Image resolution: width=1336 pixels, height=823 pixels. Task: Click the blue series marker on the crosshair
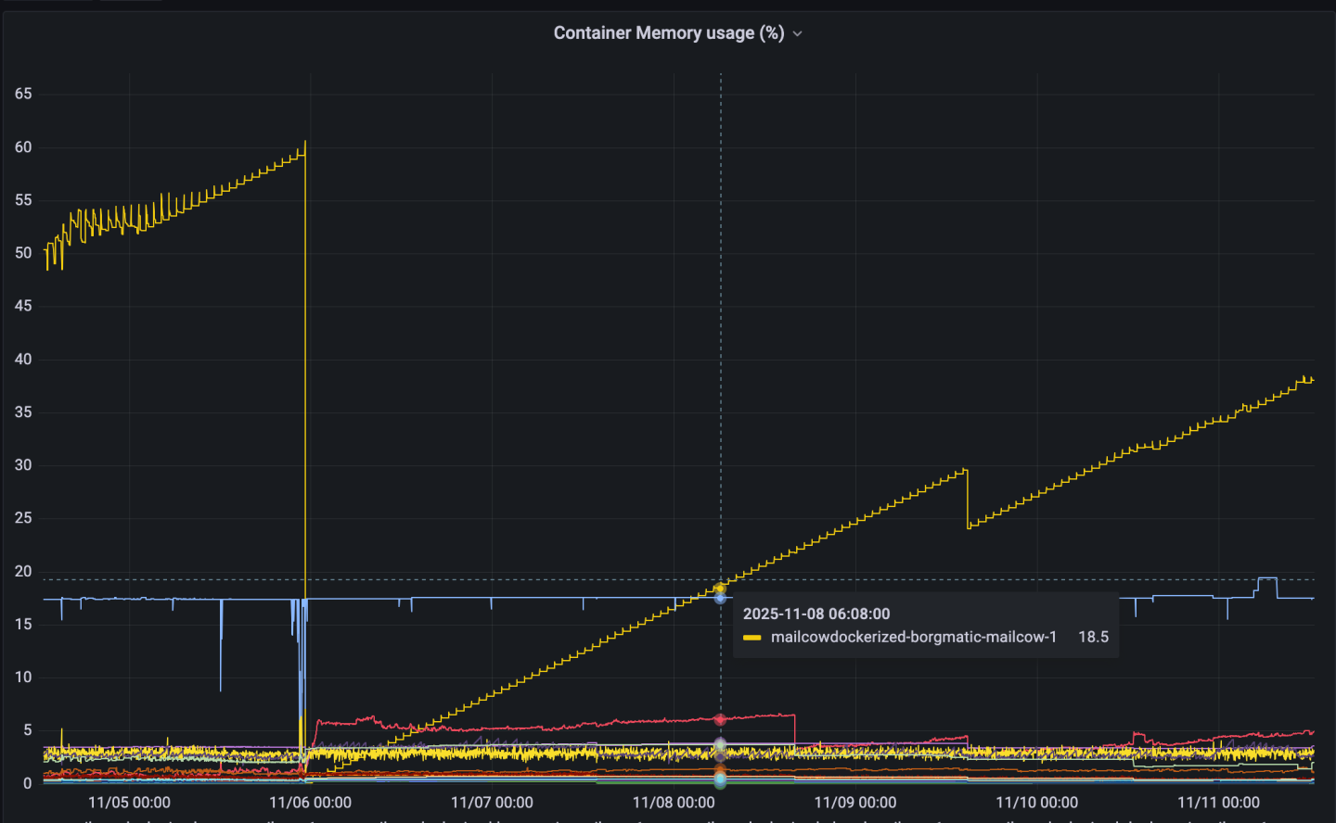720,598
